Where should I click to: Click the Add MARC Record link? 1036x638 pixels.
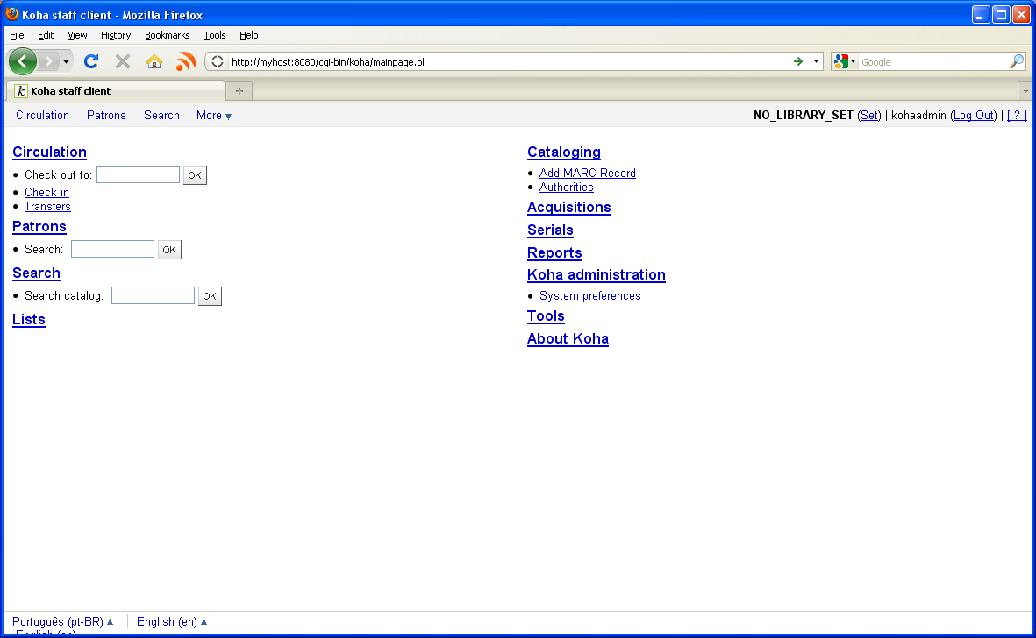(x=587, y=174)
